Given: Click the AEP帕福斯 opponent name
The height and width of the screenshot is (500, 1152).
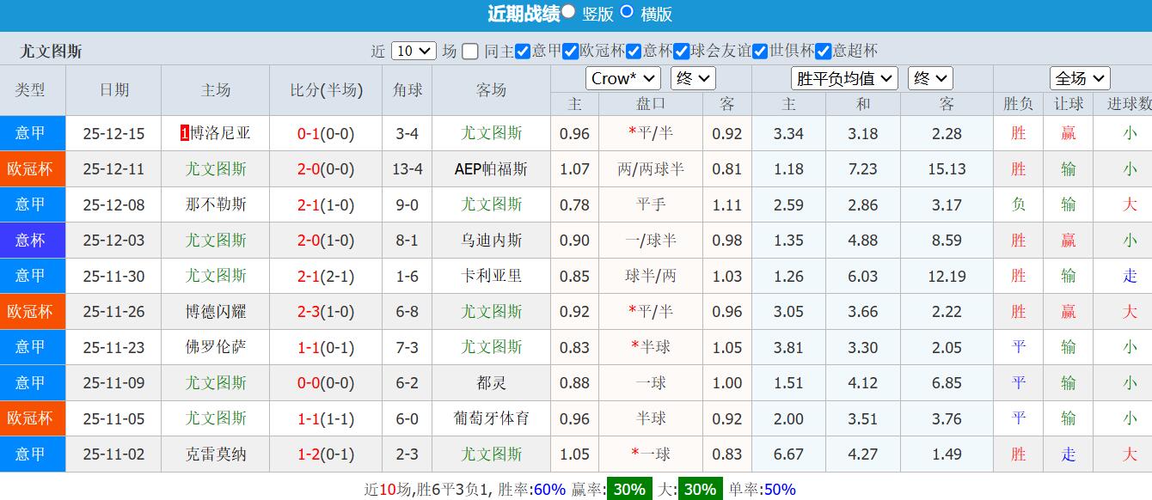Looking at the screenshot, I should coord(491,168).
